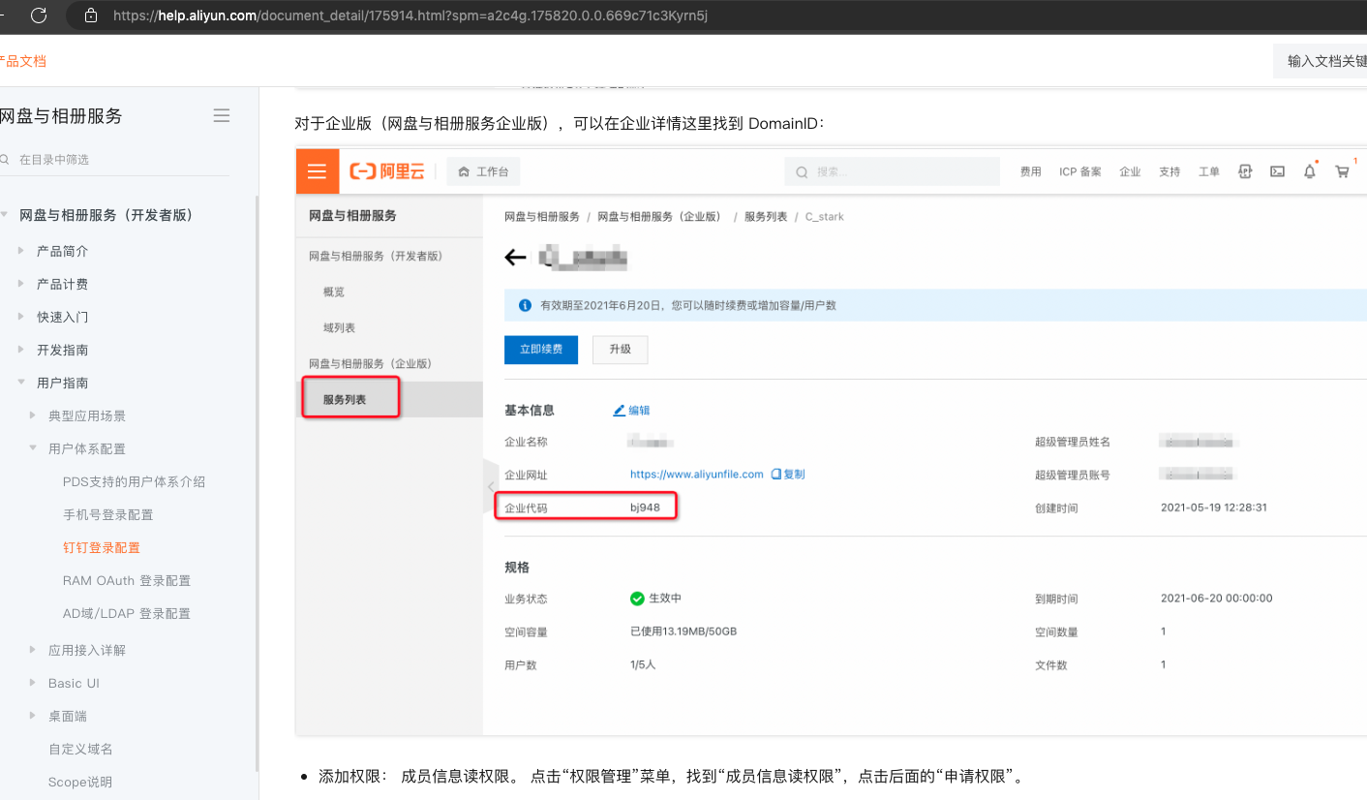
Task: Collapse the arrow next to 用户体系配置
Action: (34, 448)
